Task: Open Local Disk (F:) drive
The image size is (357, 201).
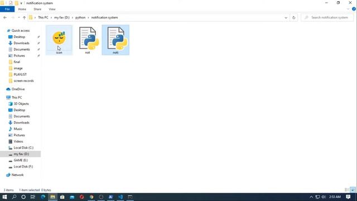Action: [23, 166]
